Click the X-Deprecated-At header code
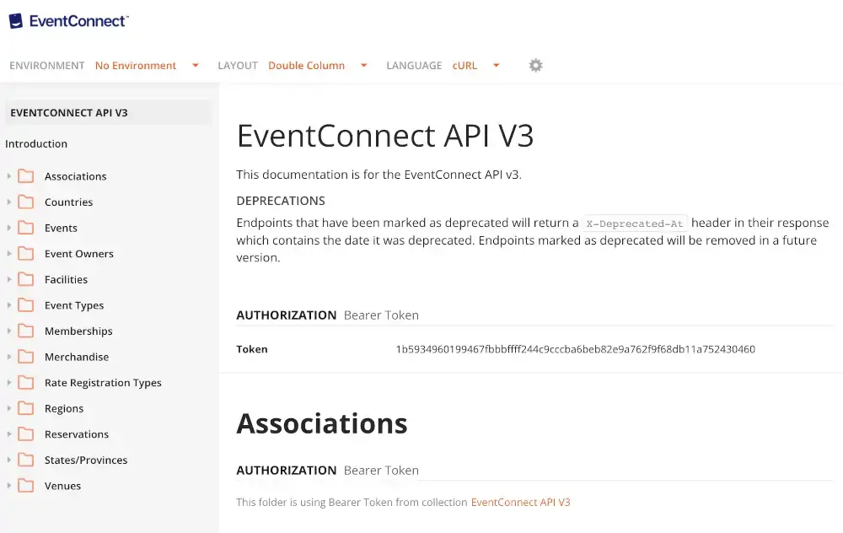The height and width of the screenshot is (533, 843). pyautogui.click(x=635, y=223)
